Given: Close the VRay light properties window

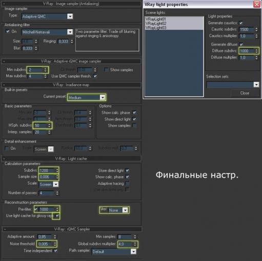Looking at the screenshot, I should pyautogui.click(x=257, y=4).
